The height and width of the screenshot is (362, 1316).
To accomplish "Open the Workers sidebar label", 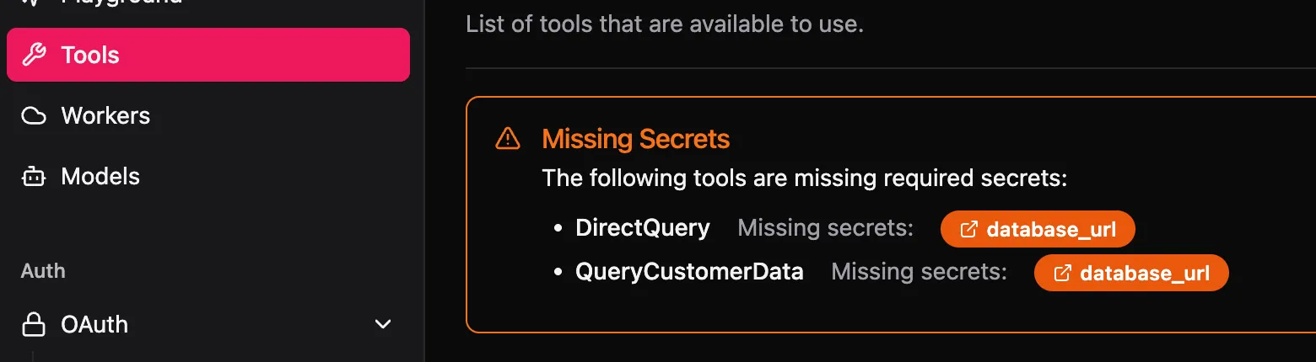I will 105,116.
